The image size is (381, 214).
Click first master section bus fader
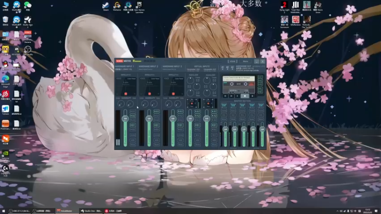tap(225, 129)
